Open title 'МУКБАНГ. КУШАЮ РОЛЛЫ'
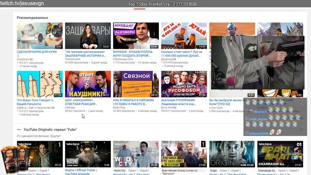The height and width of the screenshot is (175, 311). [x=133, y=53]
